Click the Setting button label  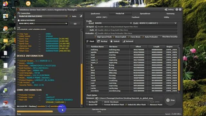click(171, 10)
